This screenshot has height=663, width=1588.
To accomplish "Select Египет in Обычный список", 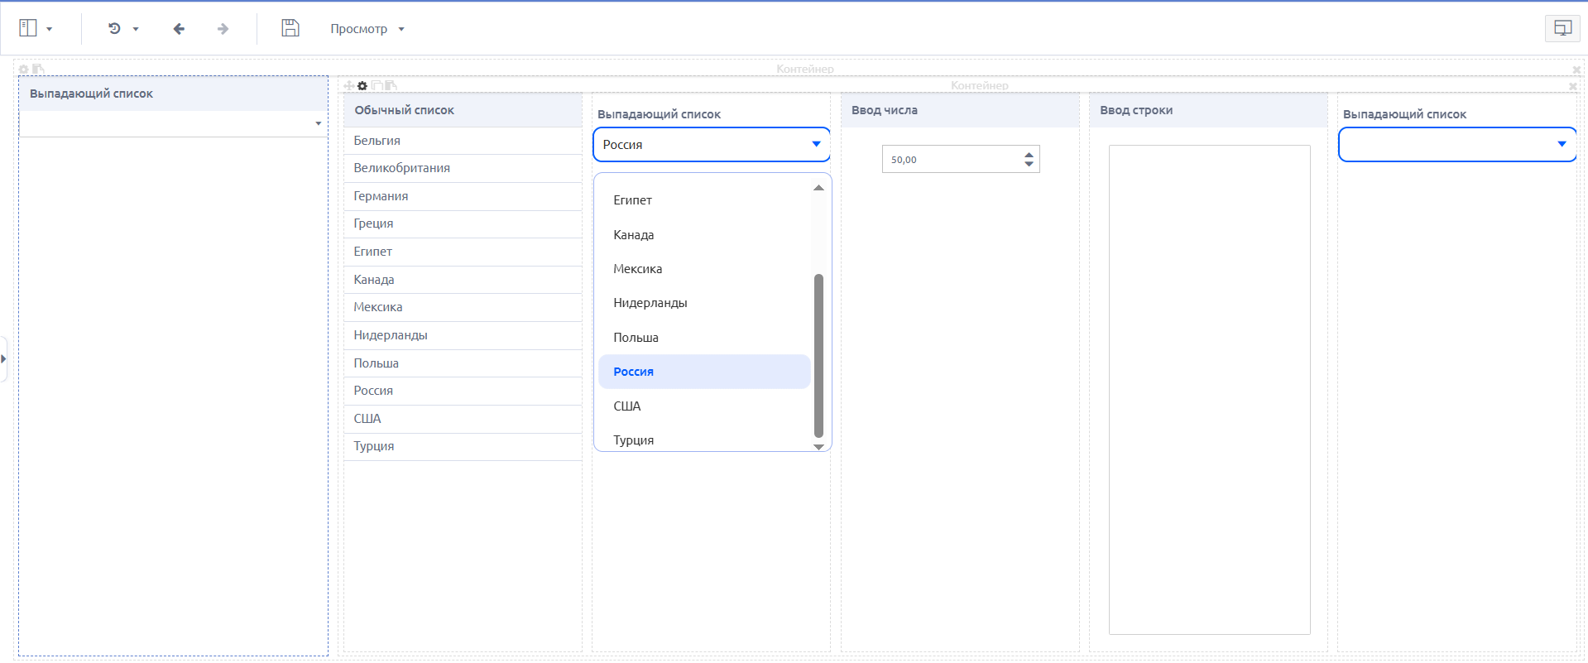I will click(463, 252).
